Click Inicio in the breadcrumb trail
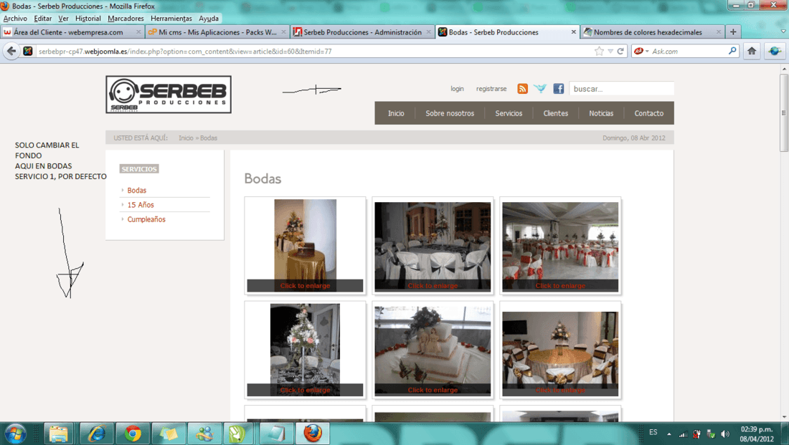789x445 pixels. coord(186,138)
